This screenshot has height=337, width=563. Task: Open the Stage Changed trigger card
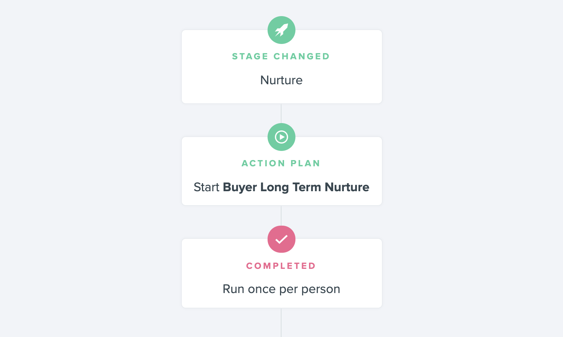[282, 67]
